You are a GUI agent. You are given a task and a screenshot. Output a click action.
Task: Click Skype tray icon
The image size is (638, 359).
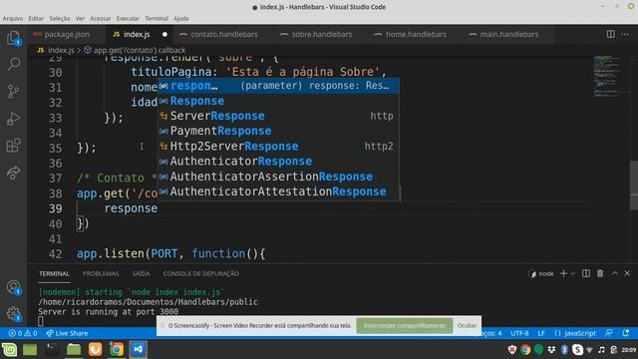point(577,349)
